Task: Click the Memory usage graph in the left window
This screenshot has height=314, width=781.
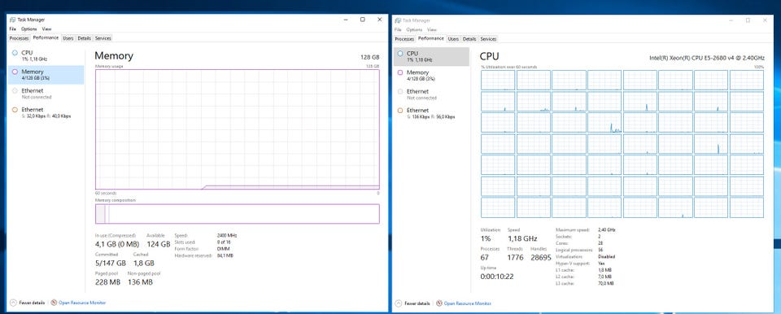Action: 237,129
